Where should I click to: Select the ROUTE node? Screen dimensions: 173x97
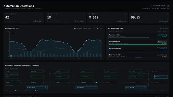[111, 71]
